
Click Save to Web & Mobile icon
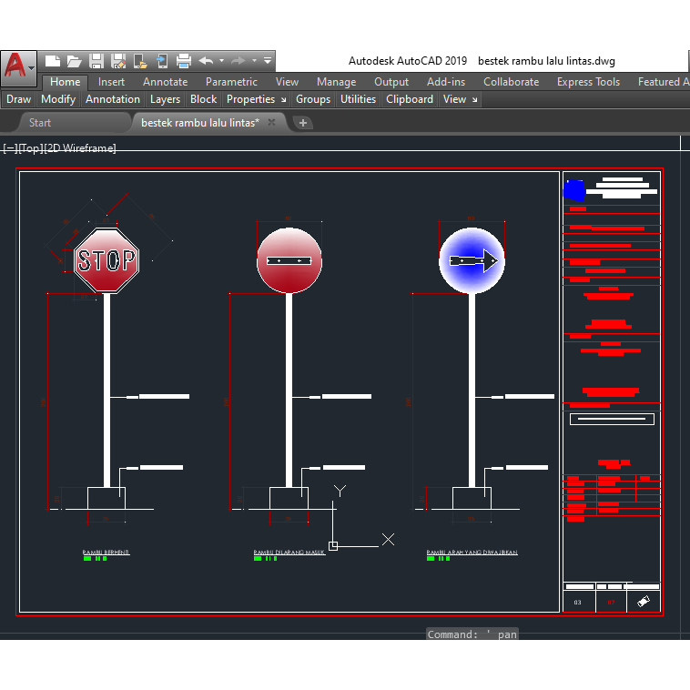[162, 61]
